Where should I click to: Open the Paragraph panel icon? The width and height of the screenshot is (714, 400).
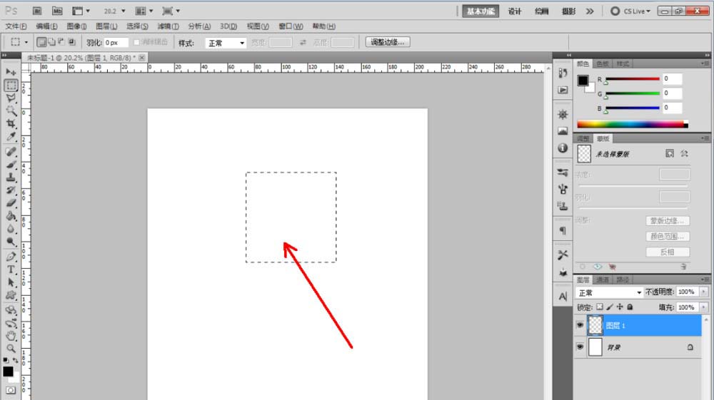click(563, 230)
